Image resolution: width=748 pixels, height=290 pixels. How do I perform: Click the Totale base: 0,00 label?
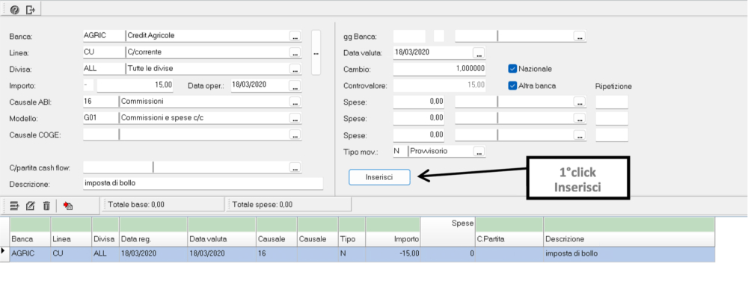click(136, 205)
